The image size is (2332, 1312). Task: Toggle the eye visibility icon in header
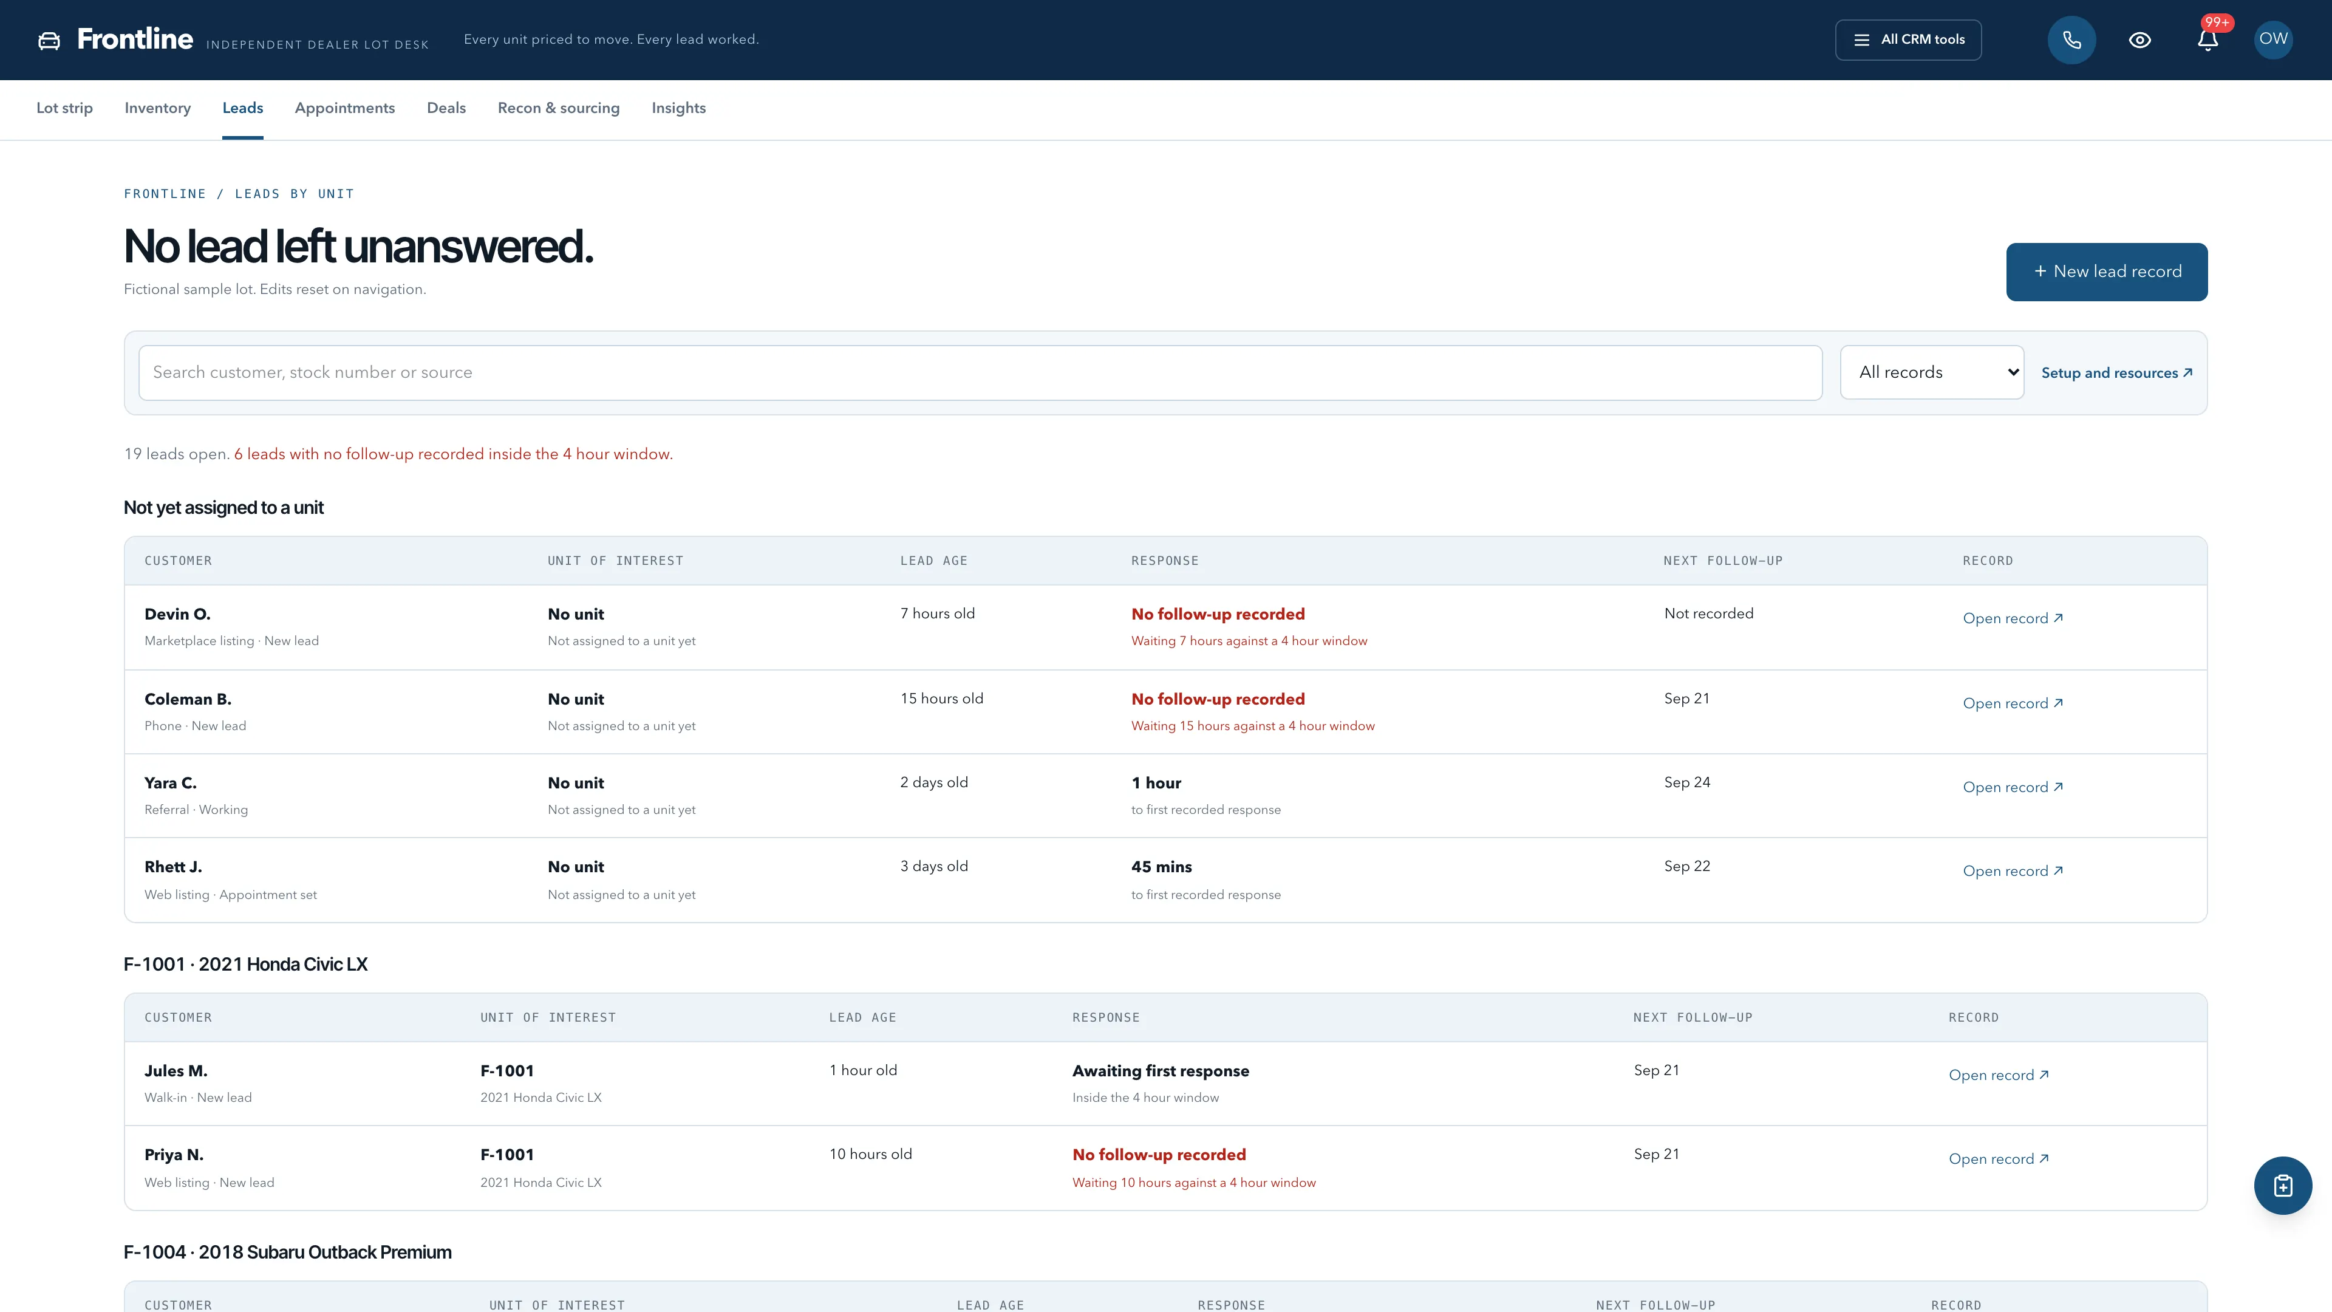click(2139, 40)
